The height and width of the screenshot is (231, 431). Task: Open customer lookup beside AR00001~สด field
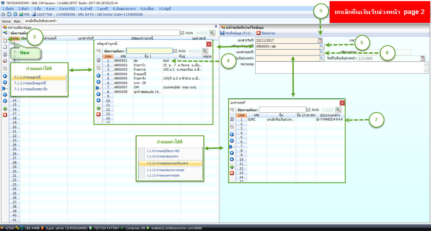[x=322, y=46]
